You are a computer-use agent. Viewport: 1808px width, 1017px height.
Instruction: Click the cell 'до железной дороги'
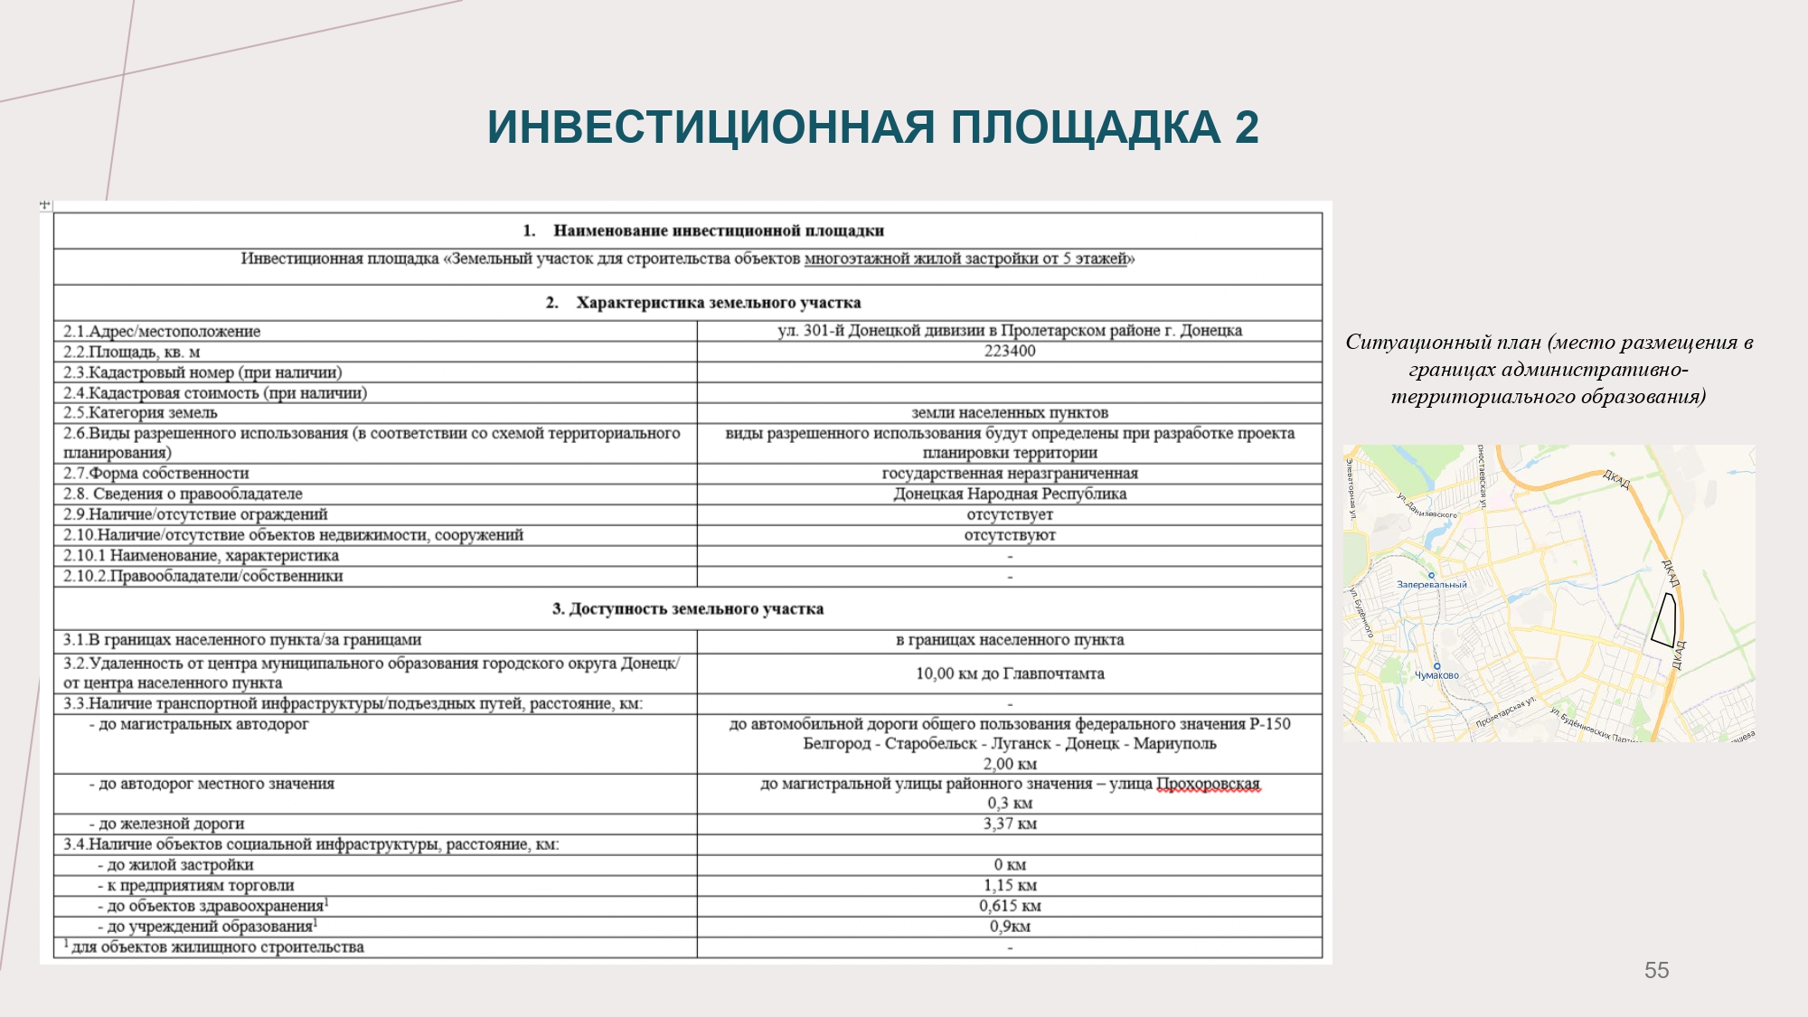click(x=375, y=824)
